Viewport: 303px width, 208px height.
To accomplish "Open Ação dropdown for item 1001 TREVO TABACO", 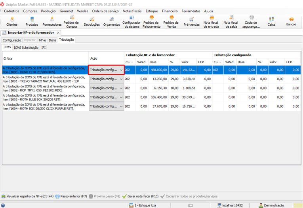I will tap(106, 79).
